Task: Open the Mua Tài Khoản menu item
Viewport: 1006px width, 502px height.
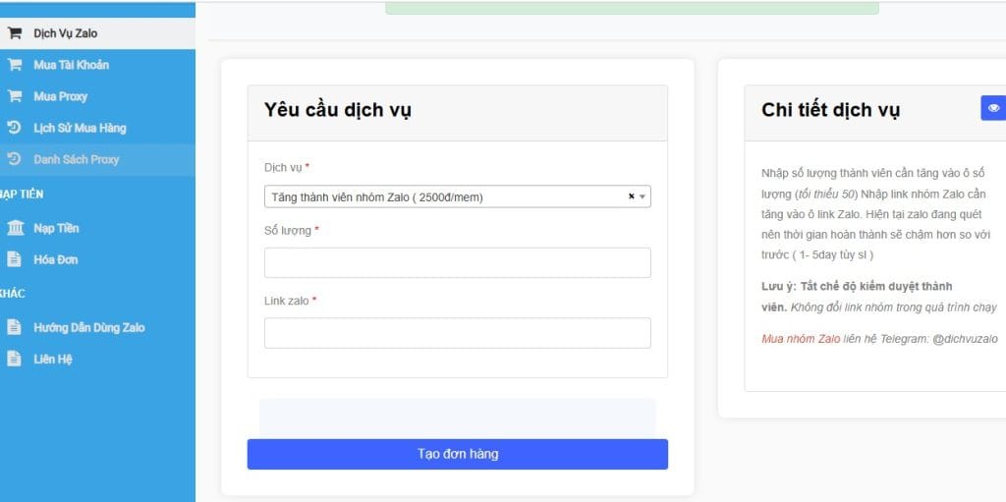Action: (71, 65)
